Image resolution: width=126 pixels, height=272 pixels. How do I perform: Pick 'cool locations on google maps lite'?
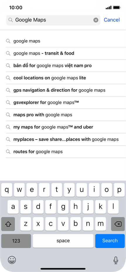pos(66,78)
